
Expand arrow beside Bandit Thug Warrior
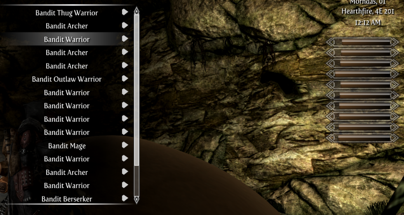[125, 12]
